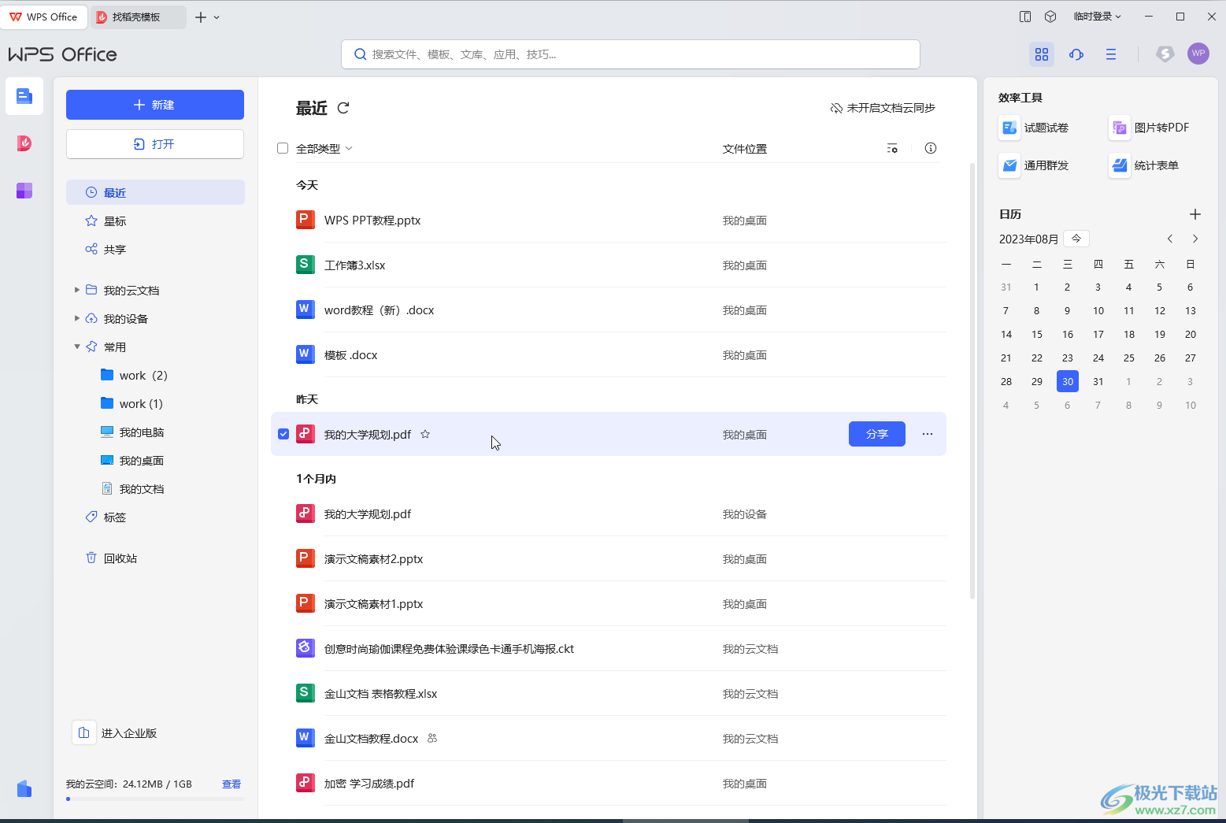Open the 图片转PDF tool
Image resolution: width=1226 pixels, height=823 pixels.
pos(1150,128)
